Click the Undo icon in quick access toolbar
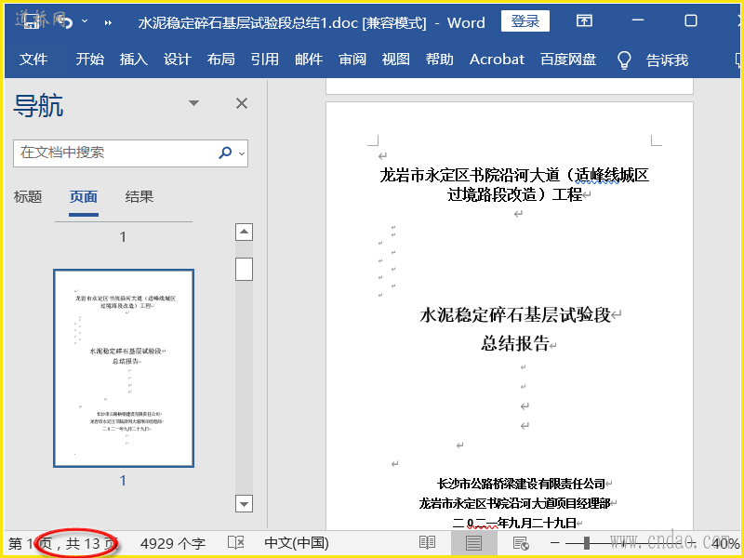The image size is (744, 558). [x=67, y=22]
